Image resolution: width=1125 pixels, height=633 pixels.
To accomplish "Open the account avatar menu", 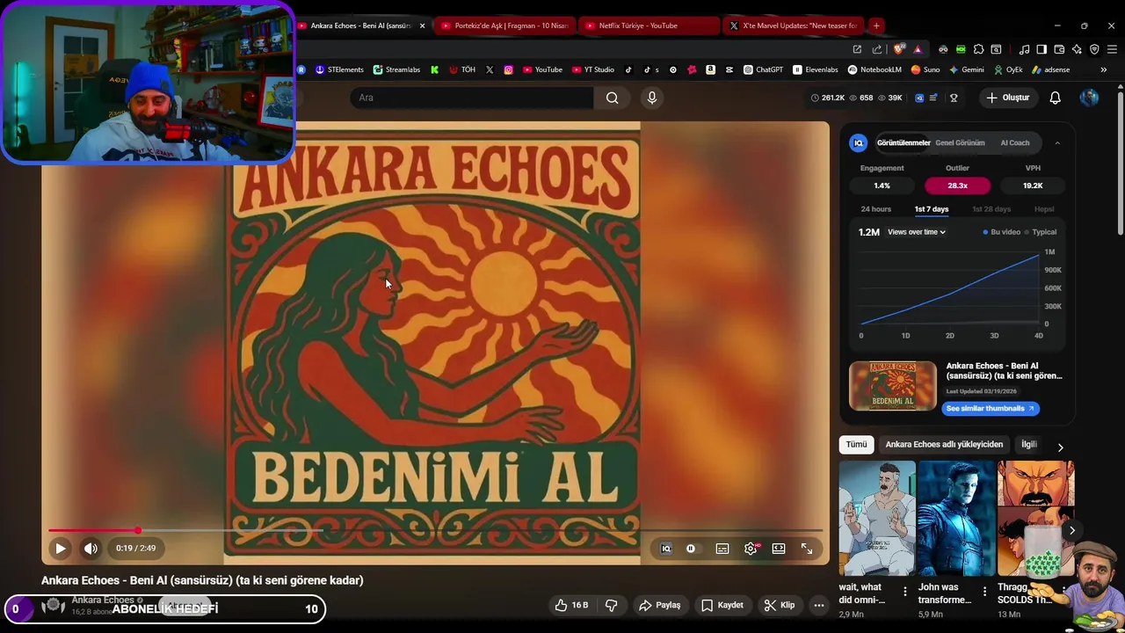I will (1089, 98).
